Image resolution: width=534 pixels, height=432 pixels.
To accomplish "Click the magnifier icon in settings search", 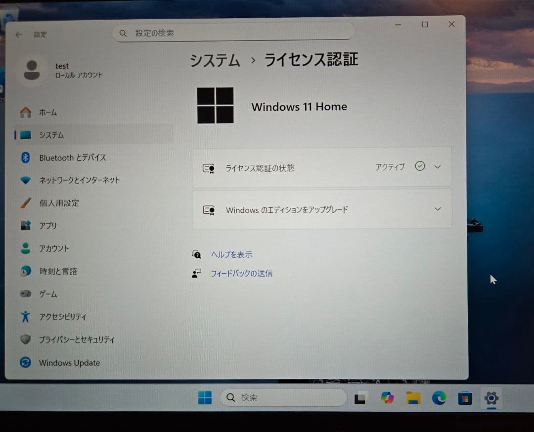I will (123, 33).
